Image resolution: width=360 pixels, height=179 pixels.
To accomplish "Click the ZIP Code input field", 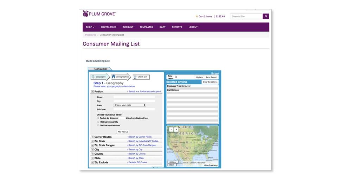I will click(134, 109).
